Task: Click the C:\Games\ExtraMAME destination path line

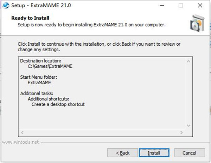Action: click(50, 66)
